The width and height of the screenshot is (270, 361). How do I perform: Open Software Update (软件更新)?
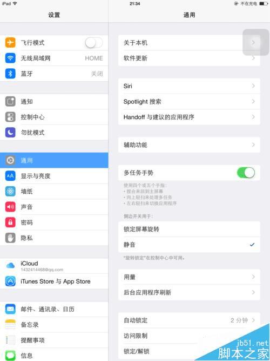pyautogui.click(x=189, y=58)
